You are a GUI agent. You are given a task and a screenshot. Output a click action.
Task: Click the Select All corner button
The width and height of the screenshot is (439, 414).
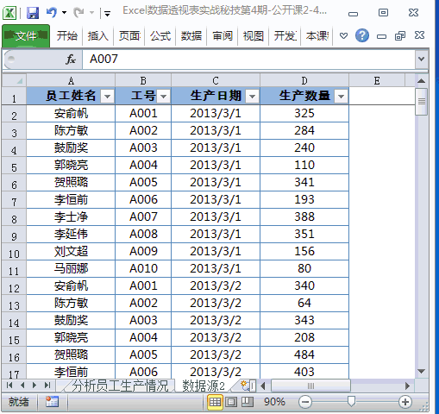(14, 80)
